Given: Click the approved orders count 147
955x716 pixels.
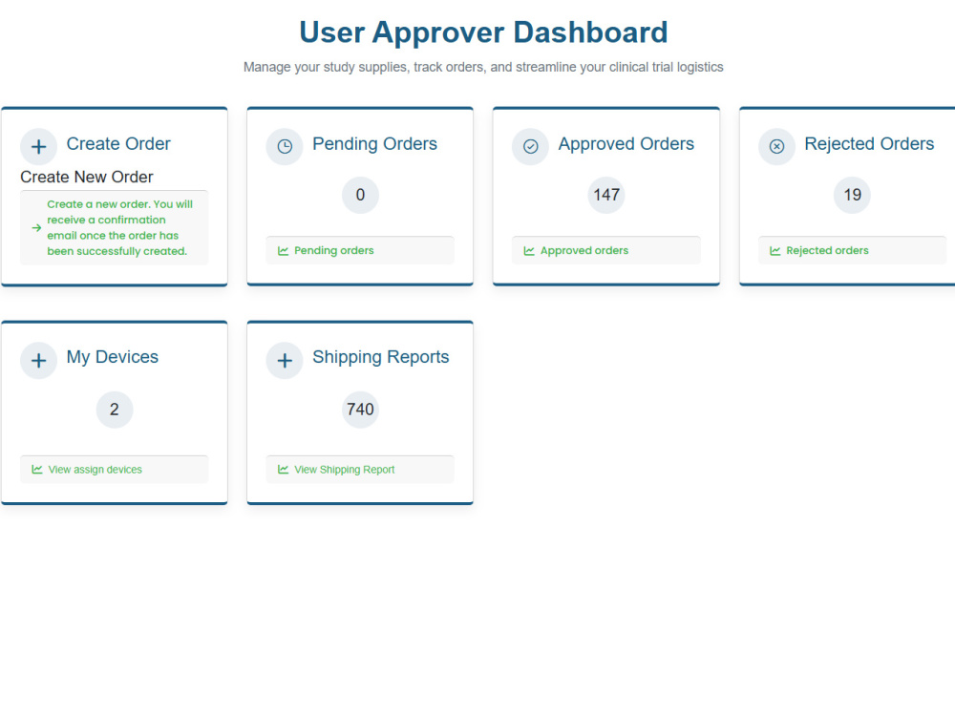Looking at the screenshot, I should [x=606, y=195].
